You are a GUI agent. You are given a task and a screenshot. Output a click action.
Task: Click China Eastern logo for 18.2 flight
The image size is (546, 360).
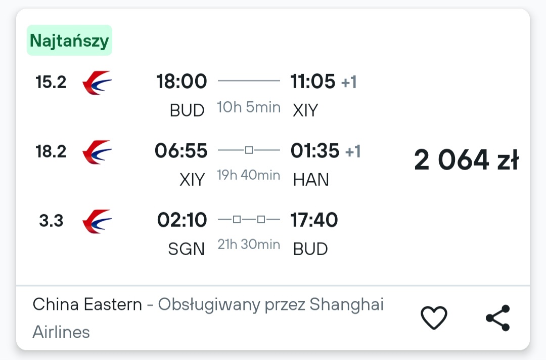[97, 152]
